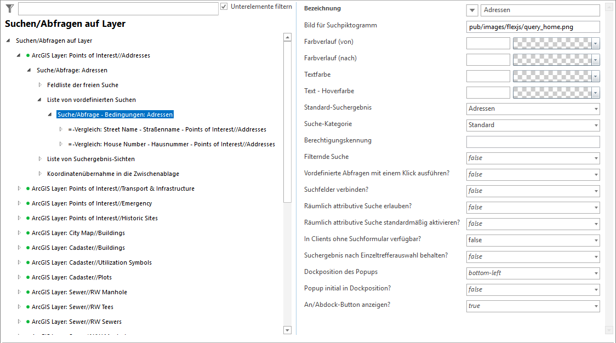Click the filter funnel icon
Viewport: 616px width, 343px height.
[x=9, y=8]
